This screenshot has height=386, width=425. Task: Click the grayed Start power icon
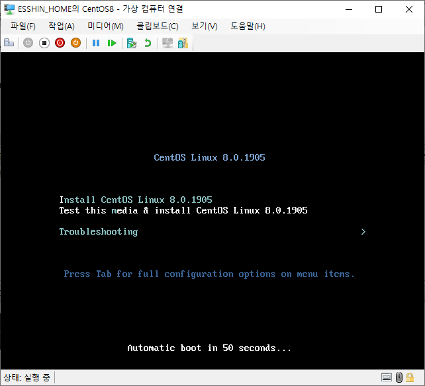point(28,43)
